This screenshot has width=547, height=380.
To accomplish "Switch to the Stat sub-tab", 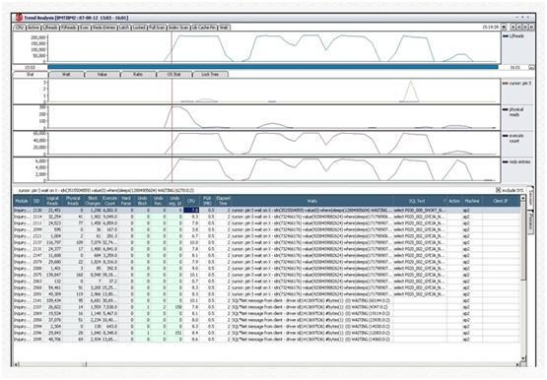I will click(31, 74).
